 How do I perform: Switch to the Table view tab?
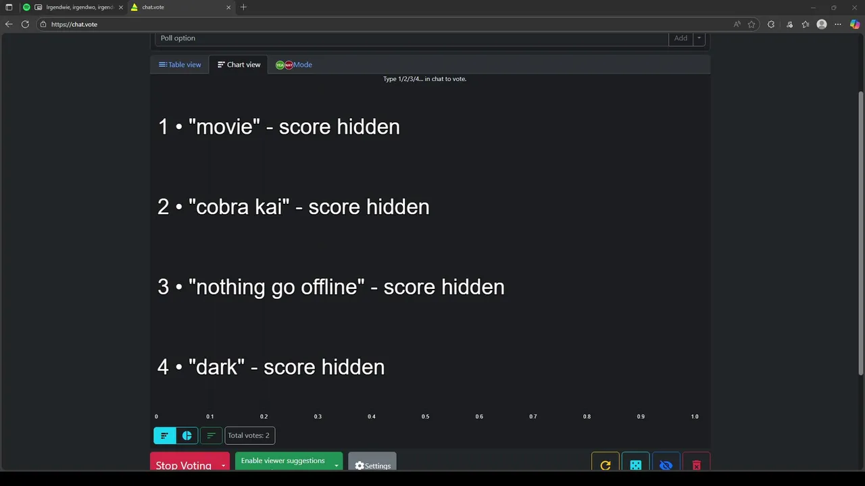coord(180,65)
